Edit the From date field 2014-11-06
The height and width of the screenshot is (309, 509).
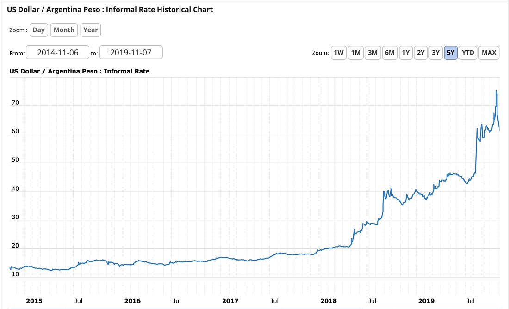point(57,53)
